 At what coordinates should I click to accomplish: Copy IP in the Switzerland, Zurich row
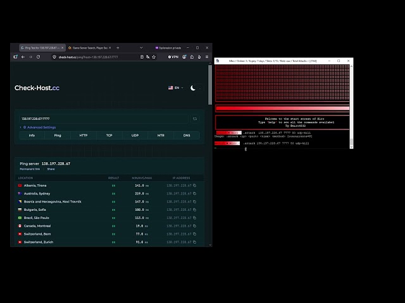[x=195, y=242]
